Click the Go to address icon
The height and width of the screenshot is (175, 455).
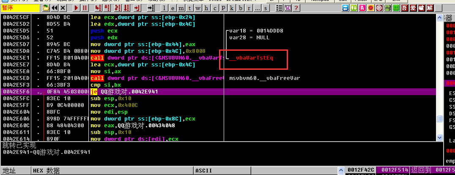(x=151, y=8)
